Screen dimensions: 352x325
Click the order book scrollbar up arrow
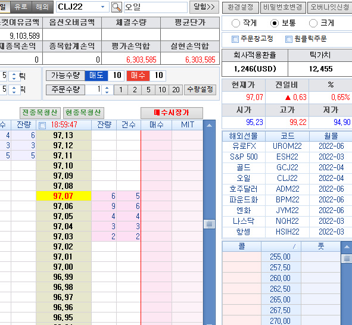click(209, 126)
